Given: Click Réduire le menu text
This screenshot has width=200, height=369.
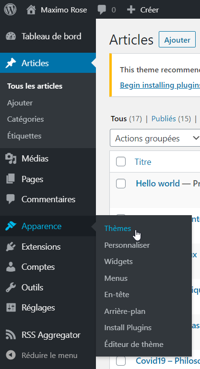Looking at the screenshot, I should pyautogui.click(x=49, y=356).
